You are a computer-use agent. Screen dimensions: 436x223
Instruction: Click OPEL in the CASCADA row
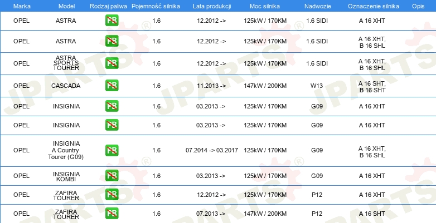click(x=21, y=86)
